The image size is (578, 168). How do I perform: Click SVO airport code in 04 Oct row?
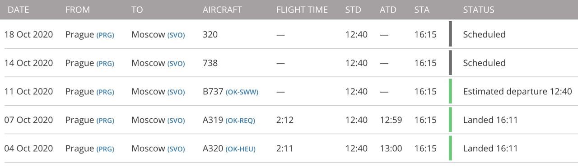[176, 149]
